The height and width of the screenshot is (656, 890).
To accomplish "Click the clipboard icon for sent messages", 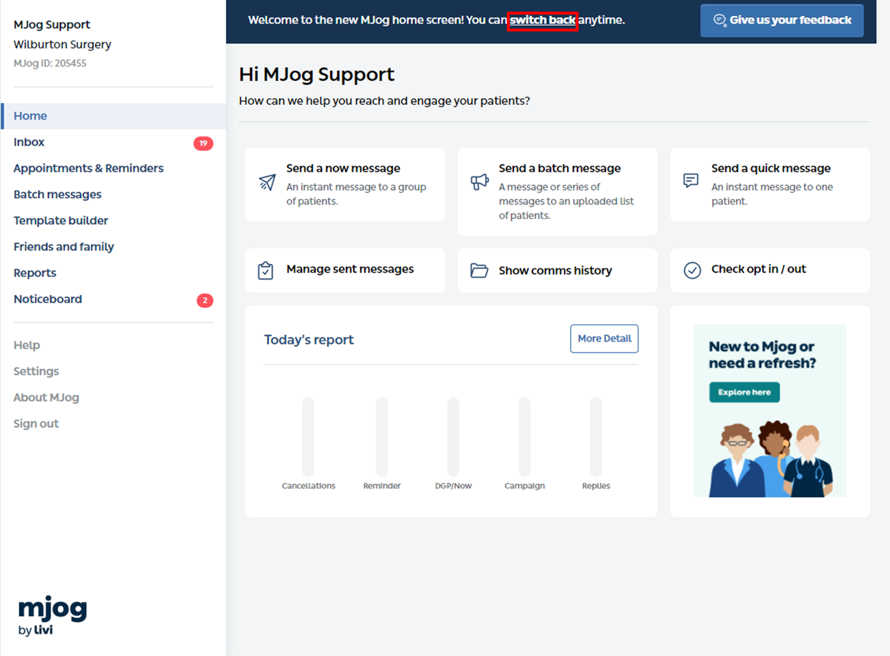I will tap(265, 271).
